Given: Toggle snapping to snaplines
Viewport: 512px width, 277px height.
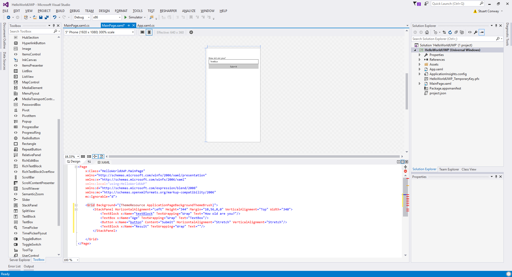Looking at the screenshot, I should point(95,156).
